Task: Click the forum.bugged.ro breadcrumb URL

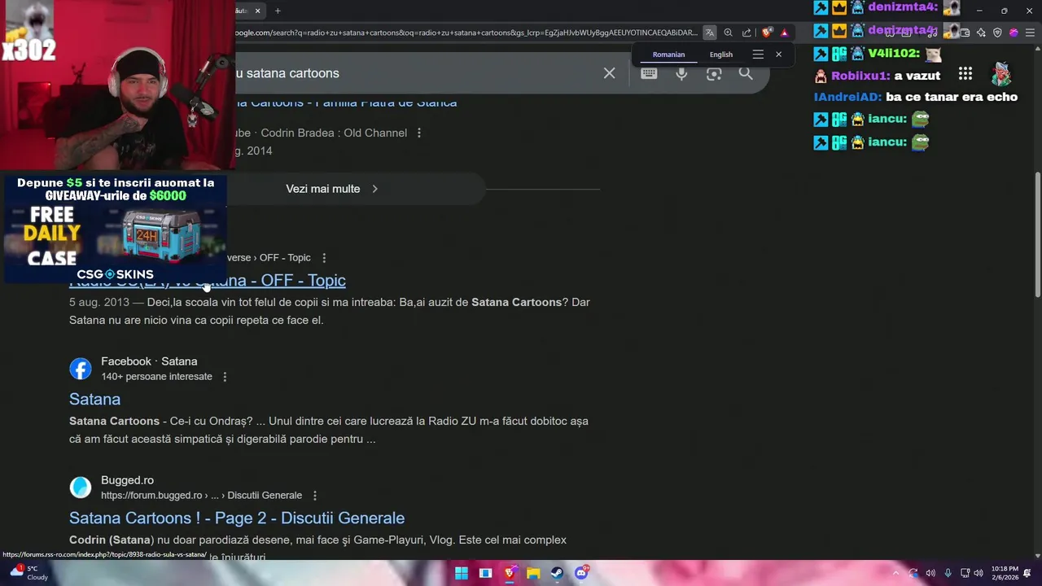Action: [201, 496]
